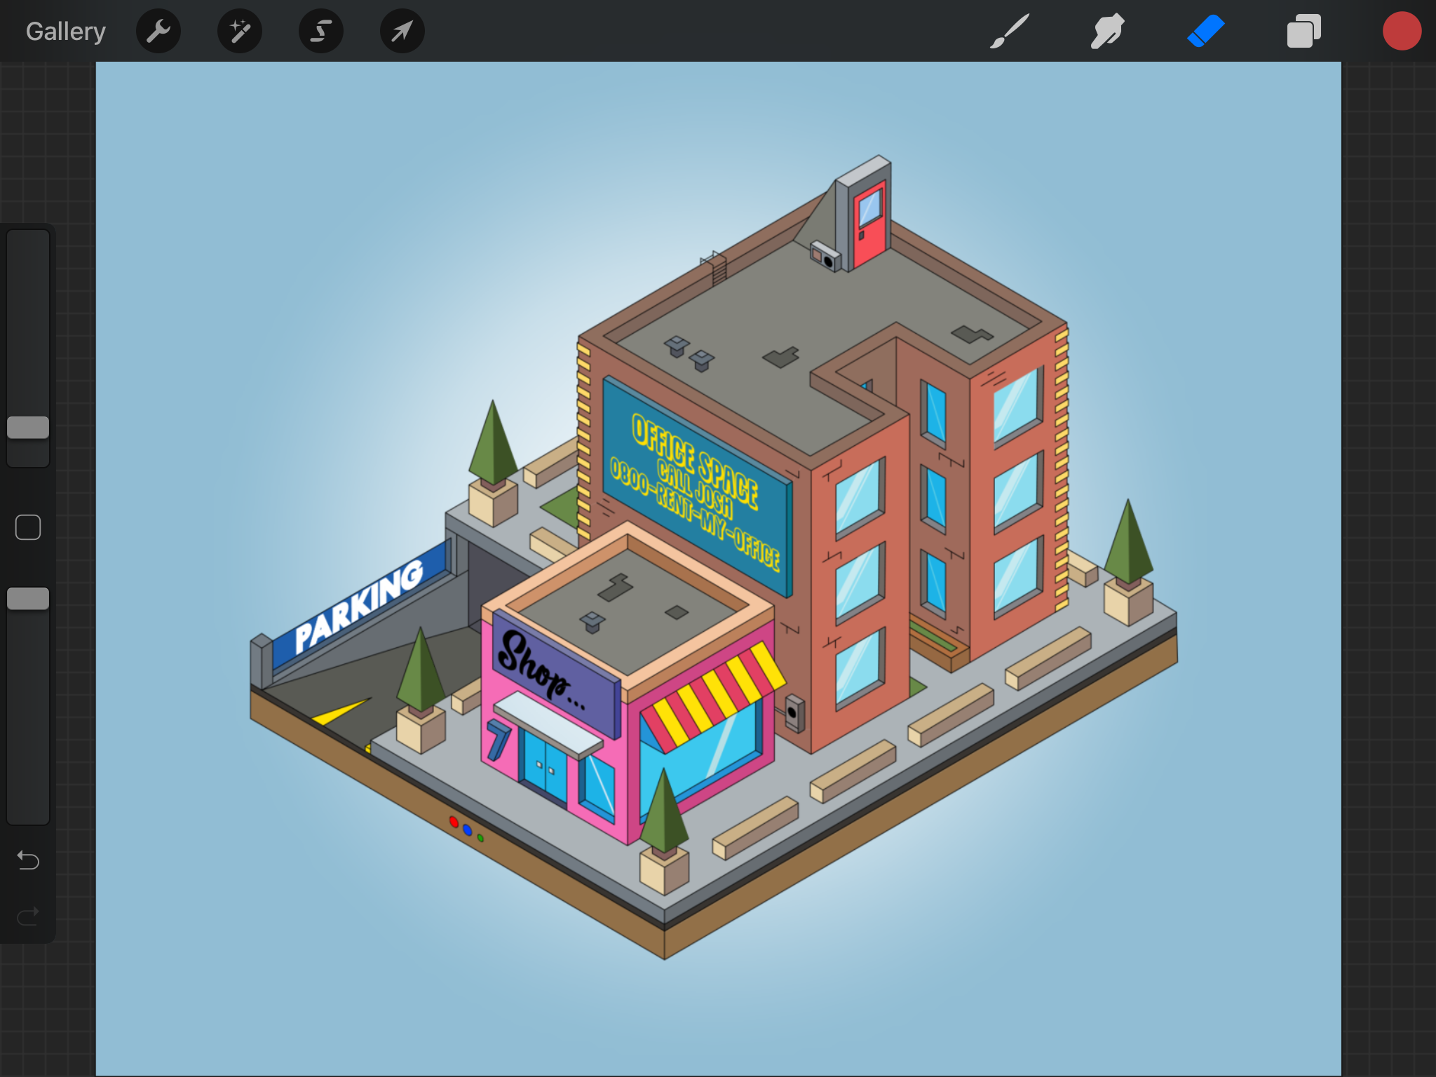Select the Paint brush tool
This screenshot has height=1077, width=1436.
[1010, 32]
